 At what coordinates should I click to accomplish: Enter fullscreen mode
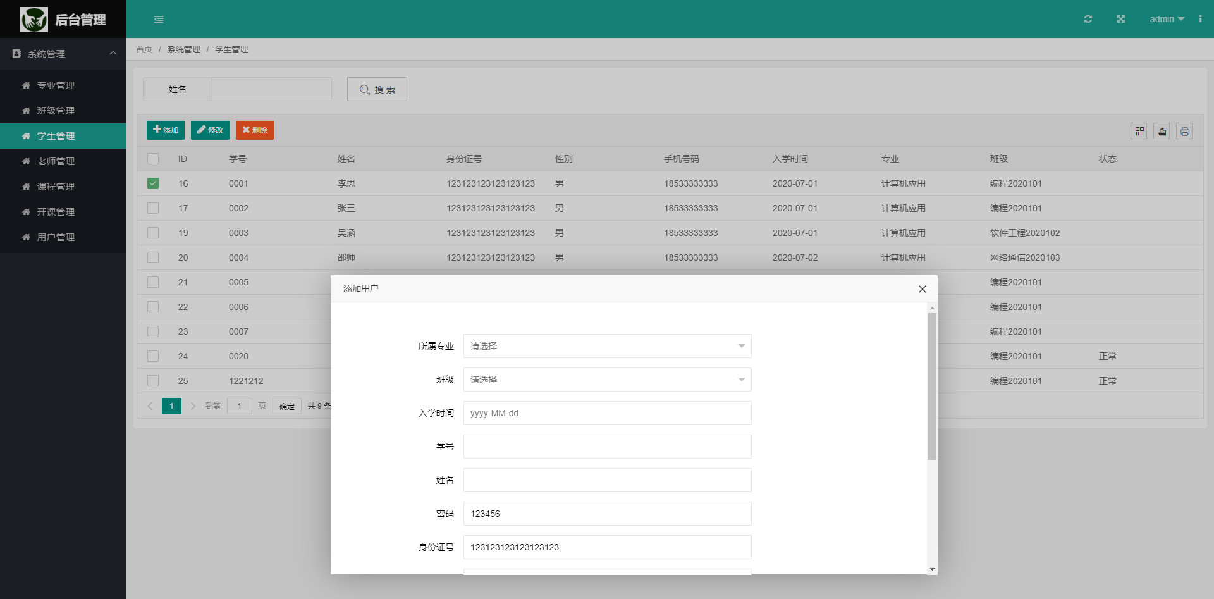tap(1120, 19)
